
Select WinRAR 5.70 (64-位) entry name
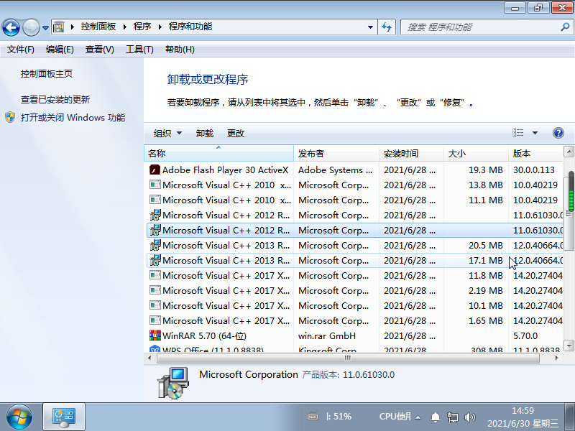click(x=204, y=335)
